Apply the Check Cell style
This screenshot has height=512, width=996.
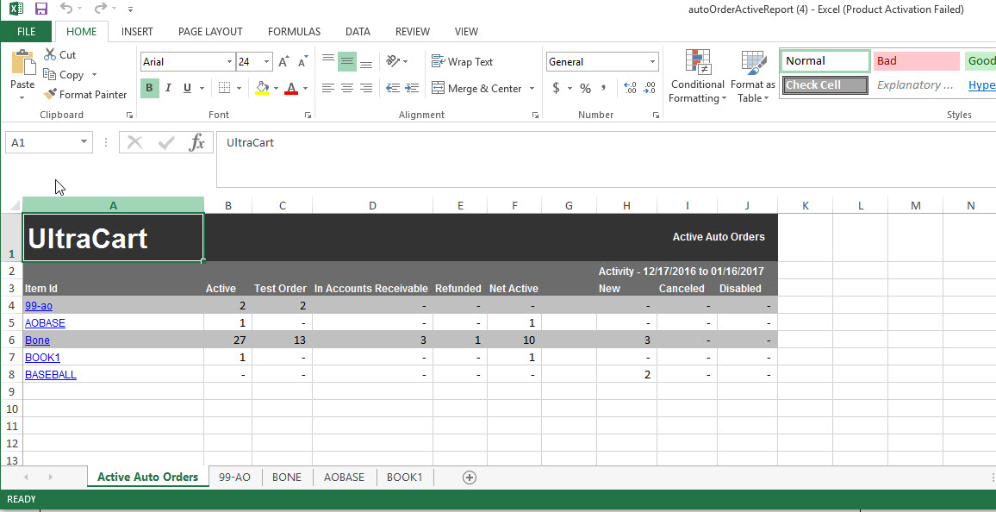825,85
